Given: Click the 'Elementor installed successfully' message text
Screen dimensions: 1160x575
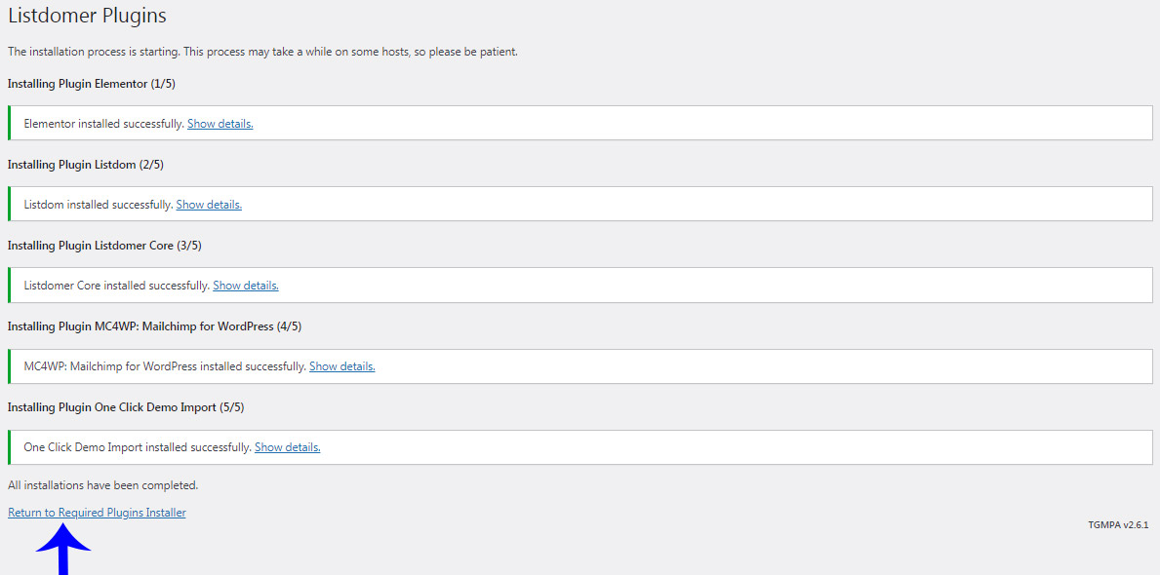Looking at the screenshot, I should (103, 124).
